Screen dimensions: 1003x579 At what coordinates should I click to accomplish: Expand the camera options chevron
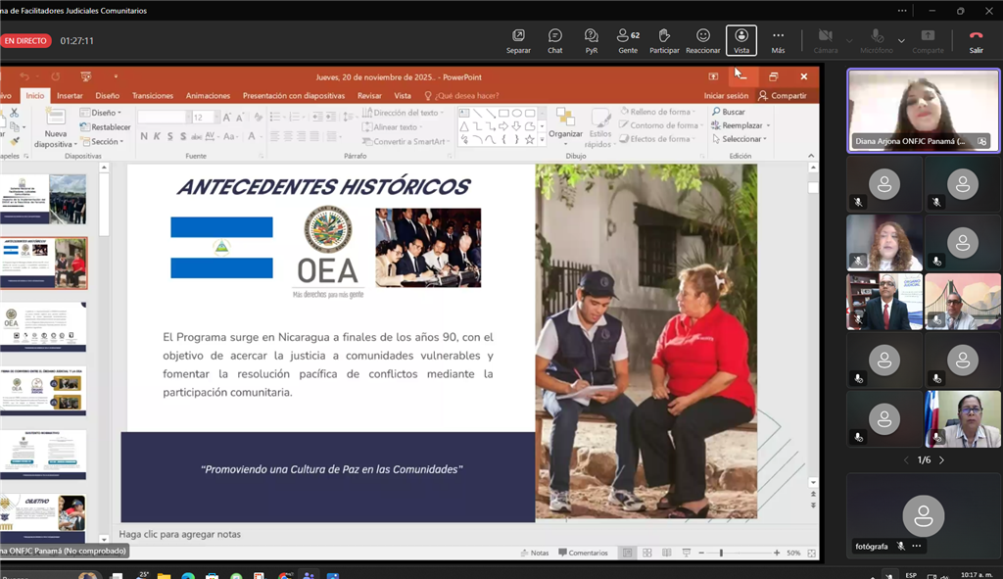pos(848,40)
